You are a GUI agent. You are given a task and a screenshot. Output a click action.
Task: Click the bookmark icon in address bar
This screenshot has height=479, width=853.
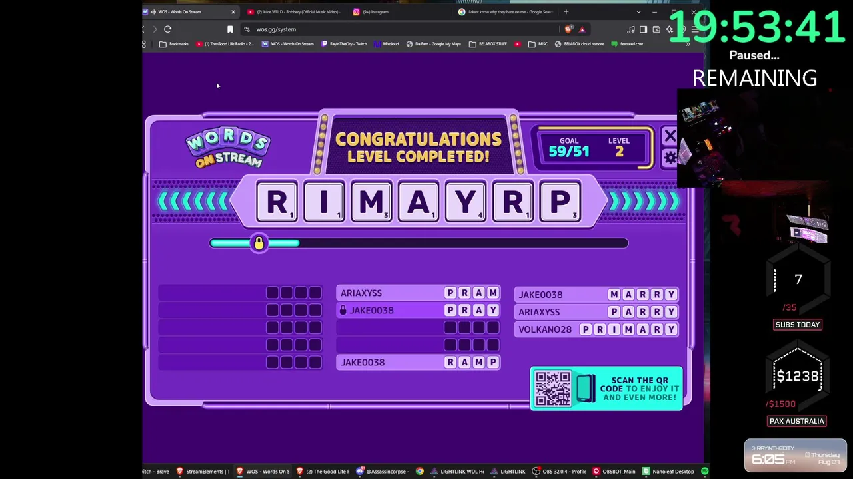[x=230, y=29]
